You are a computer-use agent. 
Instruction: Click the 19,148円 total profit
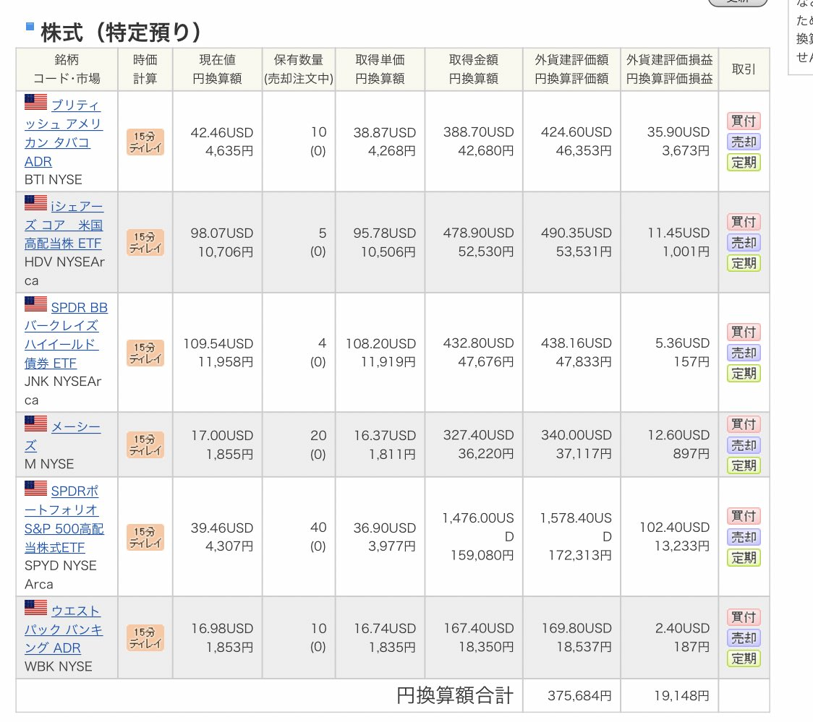[681, 695]
